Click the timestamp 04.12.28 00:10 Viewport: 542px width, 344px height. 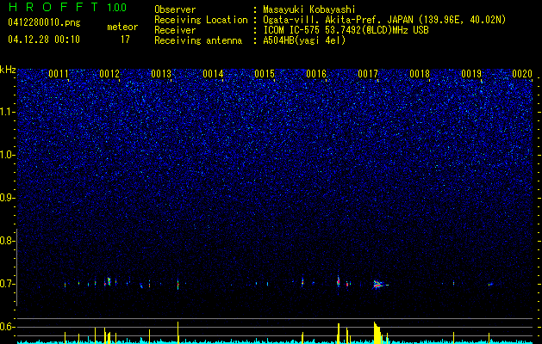point(44,40)
